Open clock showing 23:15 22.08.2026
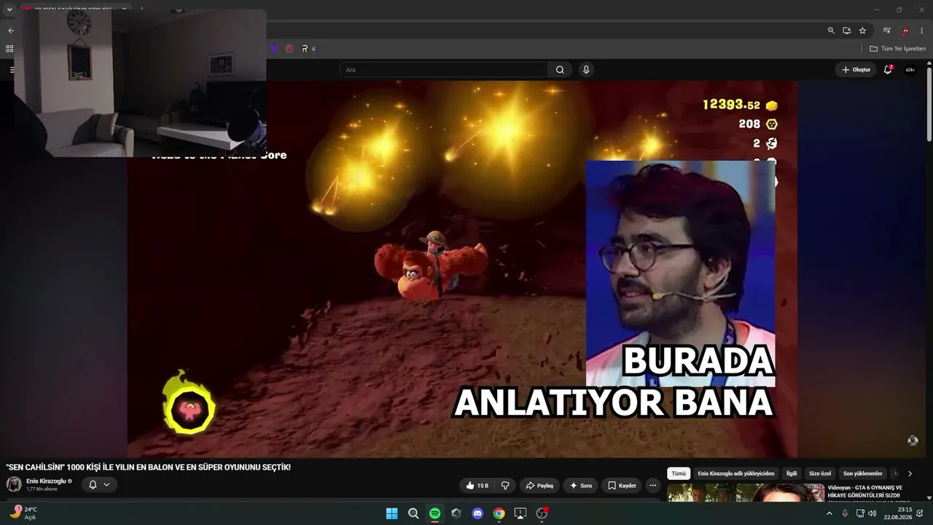The height and width of the screenshot is (525, 933). [898, 513]
